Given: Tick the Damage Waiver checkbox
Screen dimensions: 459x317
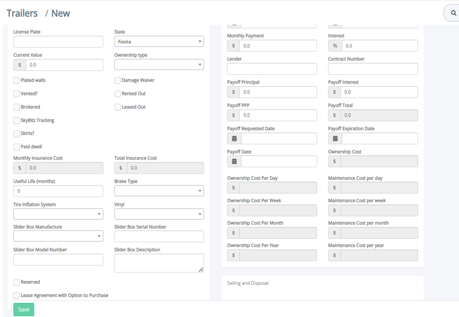Looking at the screenshot, I should click(x=117, y=80).
